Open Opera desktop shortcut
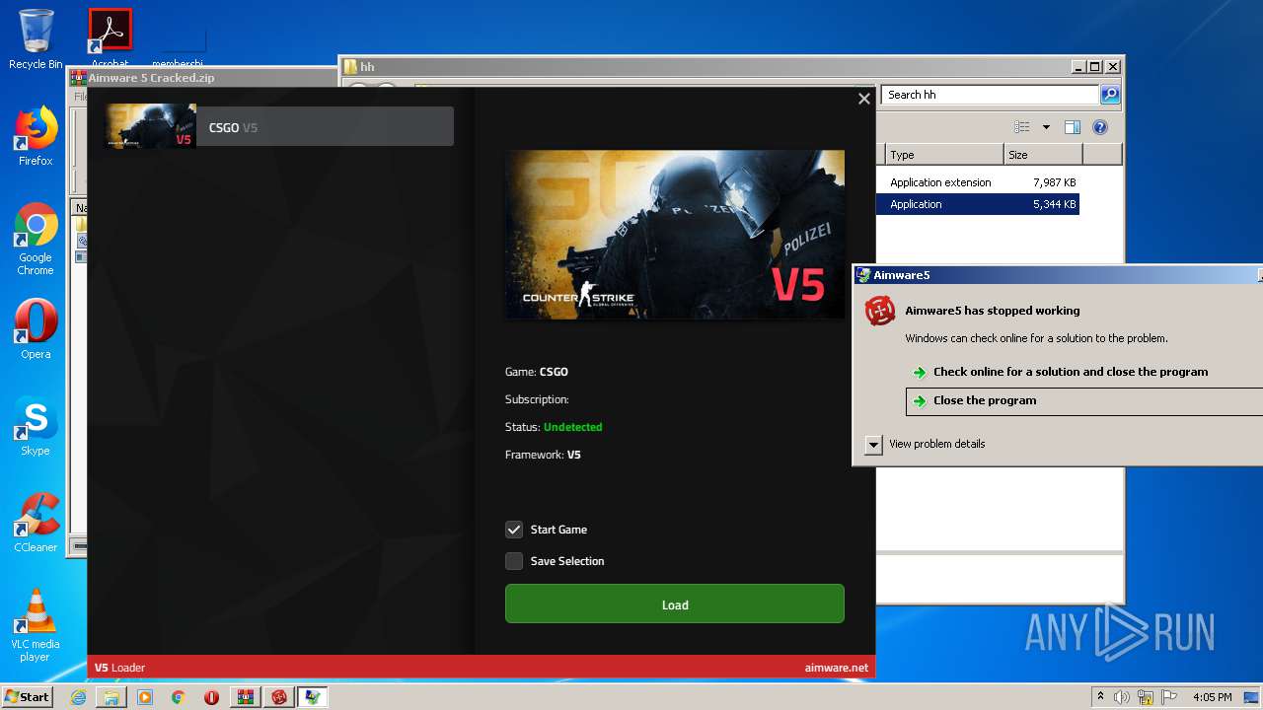This screenshot has height=710, width=1263. pyautogui.click(x=36, y=329)
